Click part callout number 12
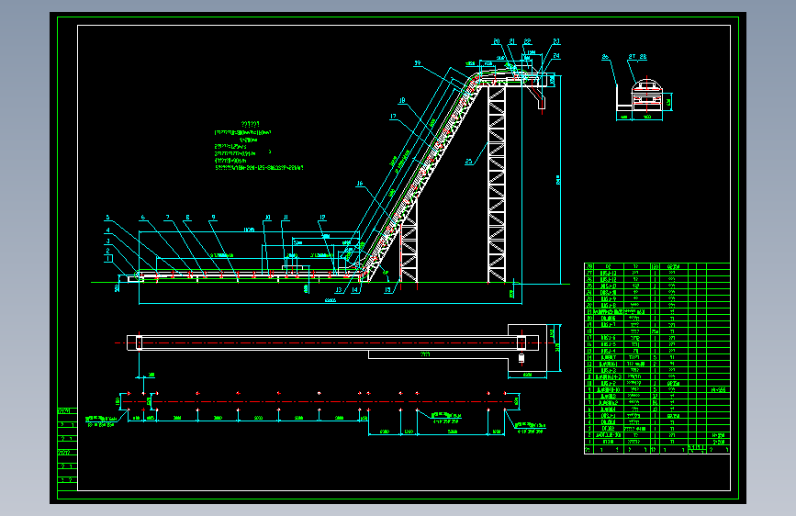The image size is (796, 516). [x=322, y=218]
